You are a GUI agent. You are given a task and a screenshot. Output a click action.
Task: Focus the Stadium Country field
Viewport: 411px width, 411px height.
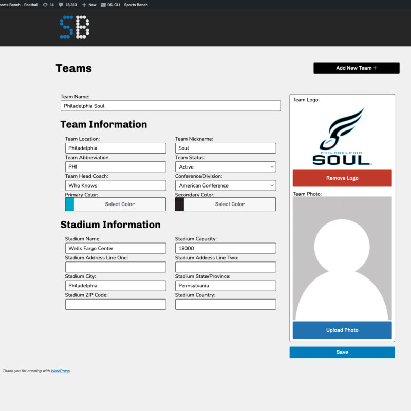coord(226,304)
